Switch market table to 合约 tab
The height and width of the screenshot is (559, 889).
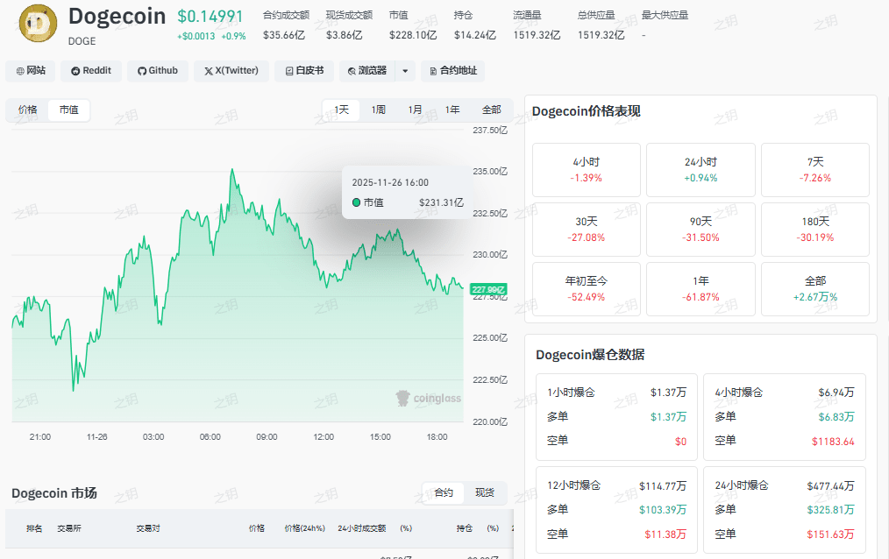444,492
